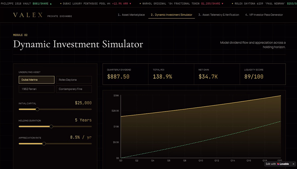Click the UNDERLYING ASSET label

(29, 72)
